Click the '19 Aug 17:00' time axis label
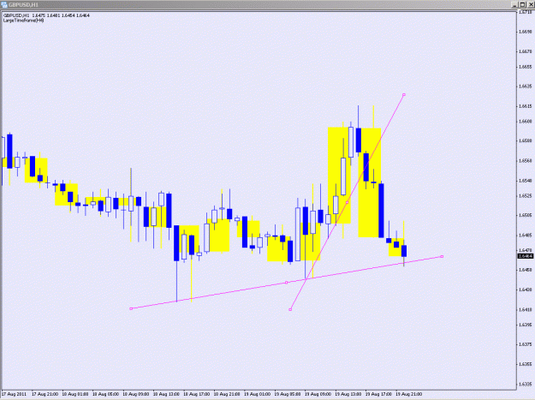The width and height of the screenshot is (535, 400). (378, 394)
